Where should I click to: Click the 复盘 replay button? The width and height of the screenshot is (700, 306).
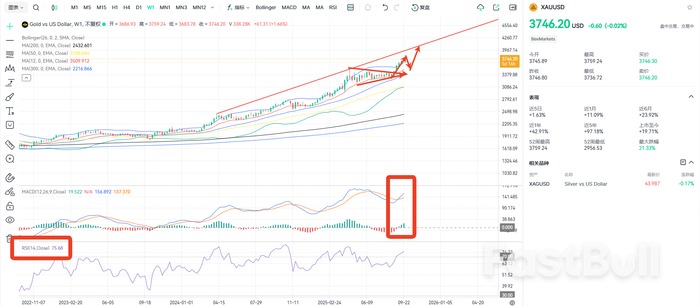point(421,7)
